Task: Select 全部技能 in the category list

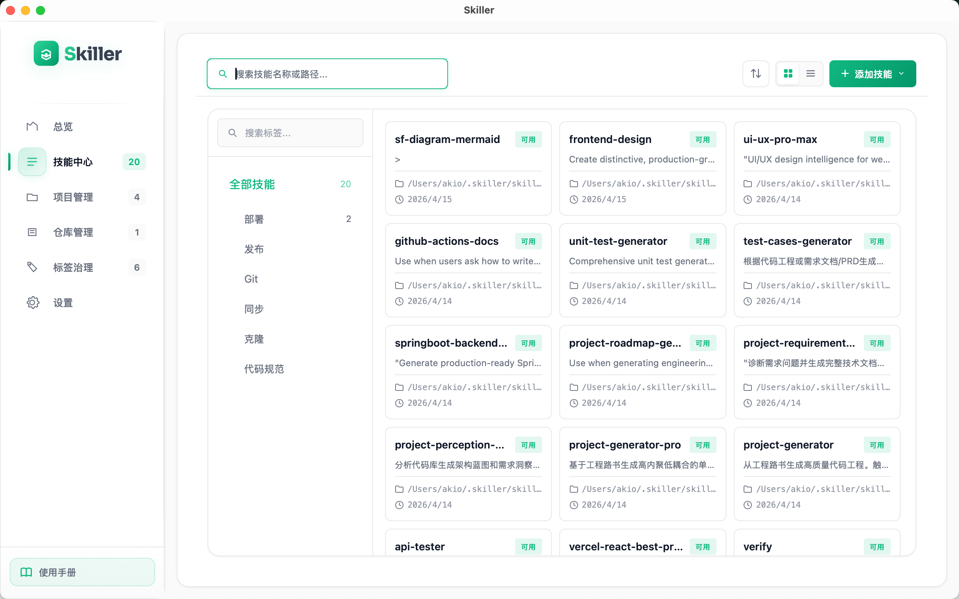Action: (x=252, y=184)
